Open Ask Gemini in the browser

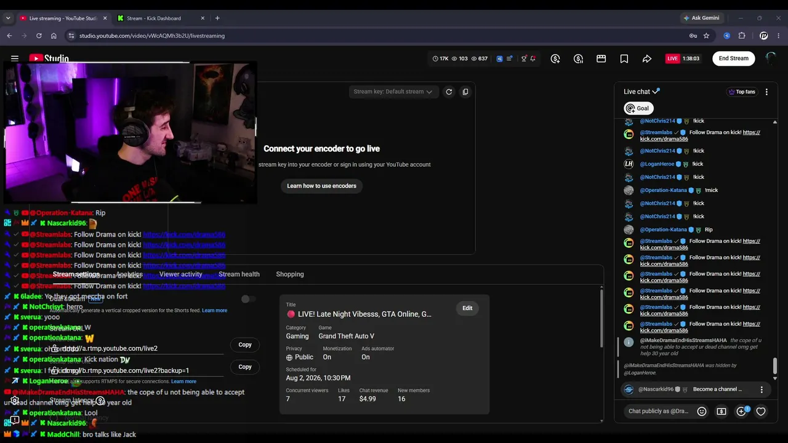[701, 18]
